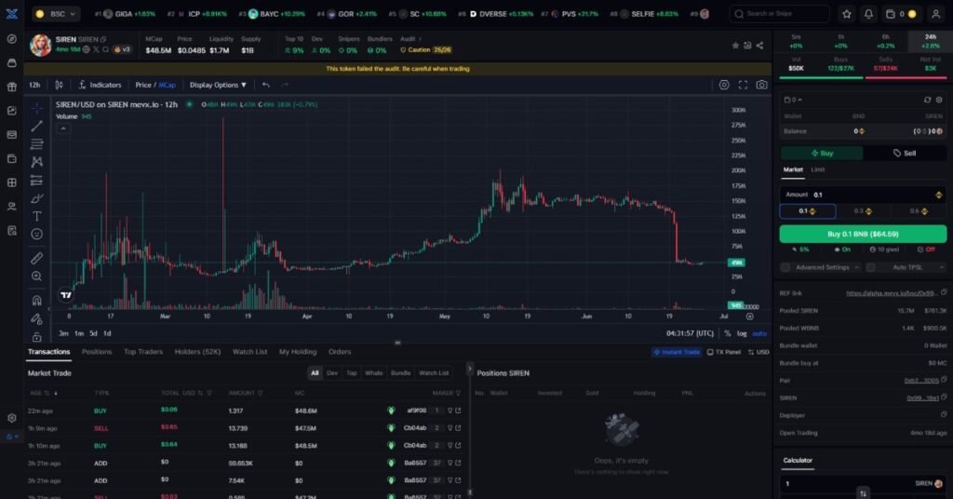This screenshot has width=953, height=499.
Task: Select the magnet mode tool
Action: click(x=37, y=301)
